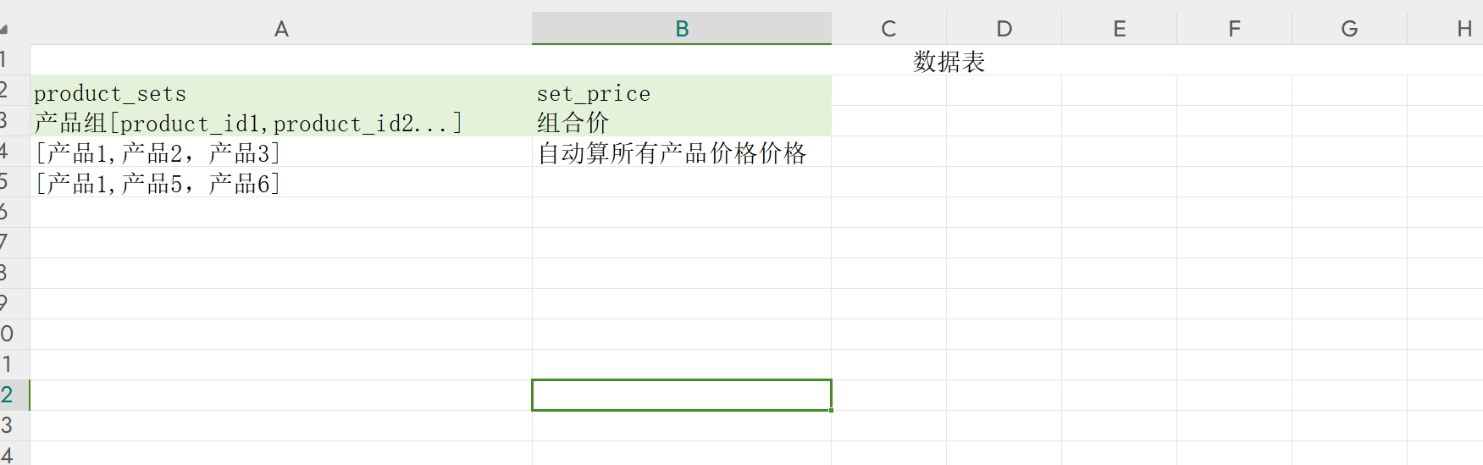The width and height of the screenshot is (1483, 465).
Task: Click the 数据表 title cell
Action: (x=949, y=61)
